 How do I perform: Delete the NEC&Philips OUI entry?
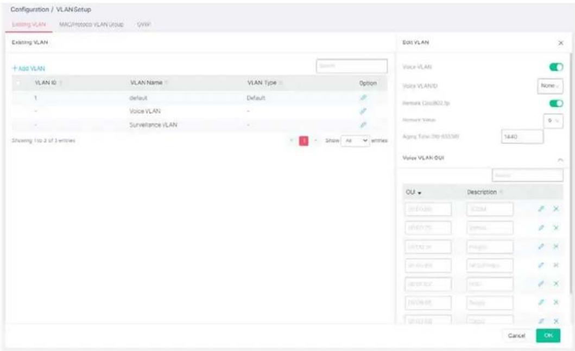556,265
